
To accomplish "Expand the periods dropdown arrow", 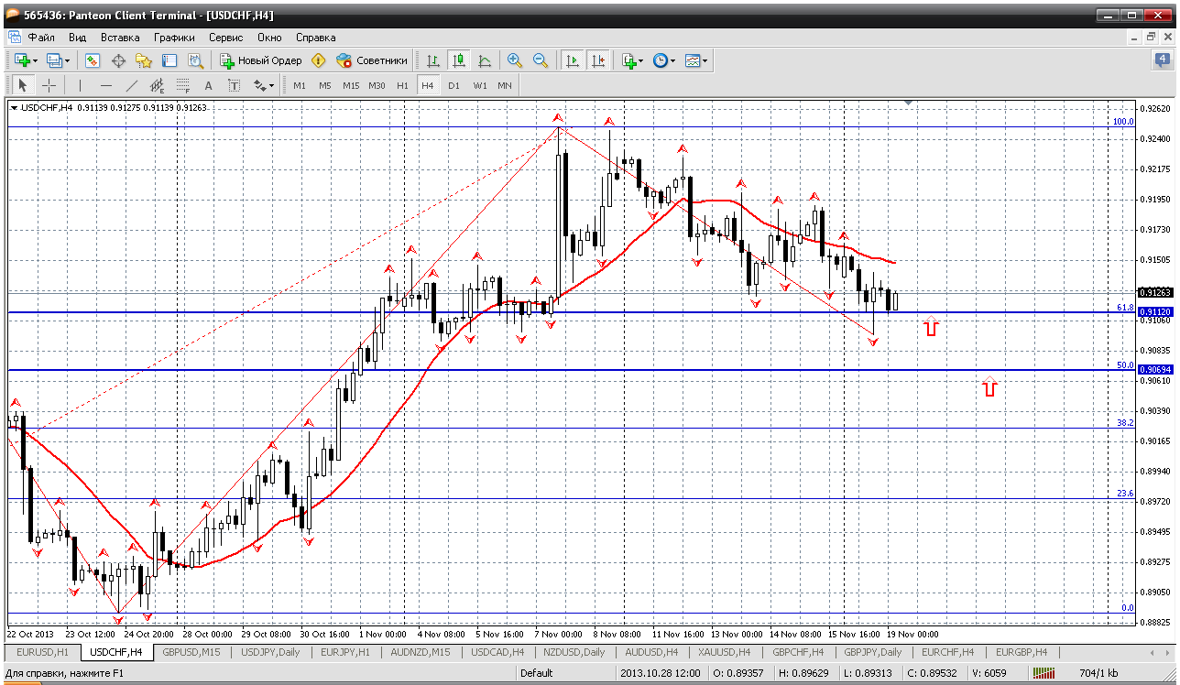I will pyautogui.click(x=673, y=60).
